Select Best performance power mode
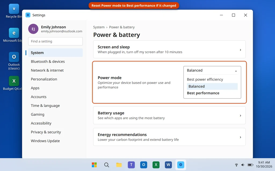Viewport: 275px width, 171px height. coord(212,93)
